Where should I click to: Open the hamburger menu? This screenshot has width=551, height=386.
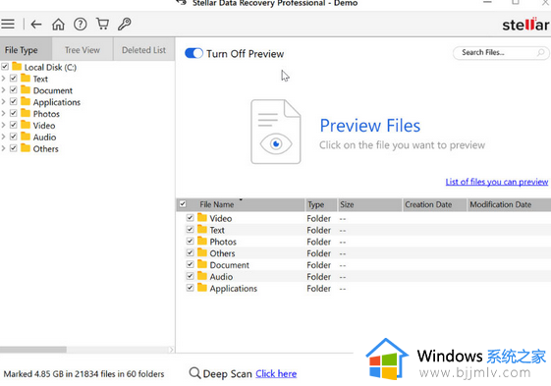tap(8, 24)
